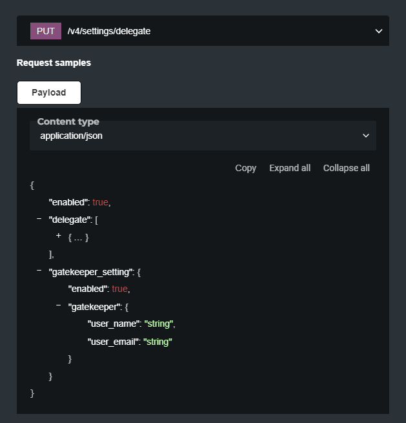Click the purple PUT method badge

pos(45,31)
